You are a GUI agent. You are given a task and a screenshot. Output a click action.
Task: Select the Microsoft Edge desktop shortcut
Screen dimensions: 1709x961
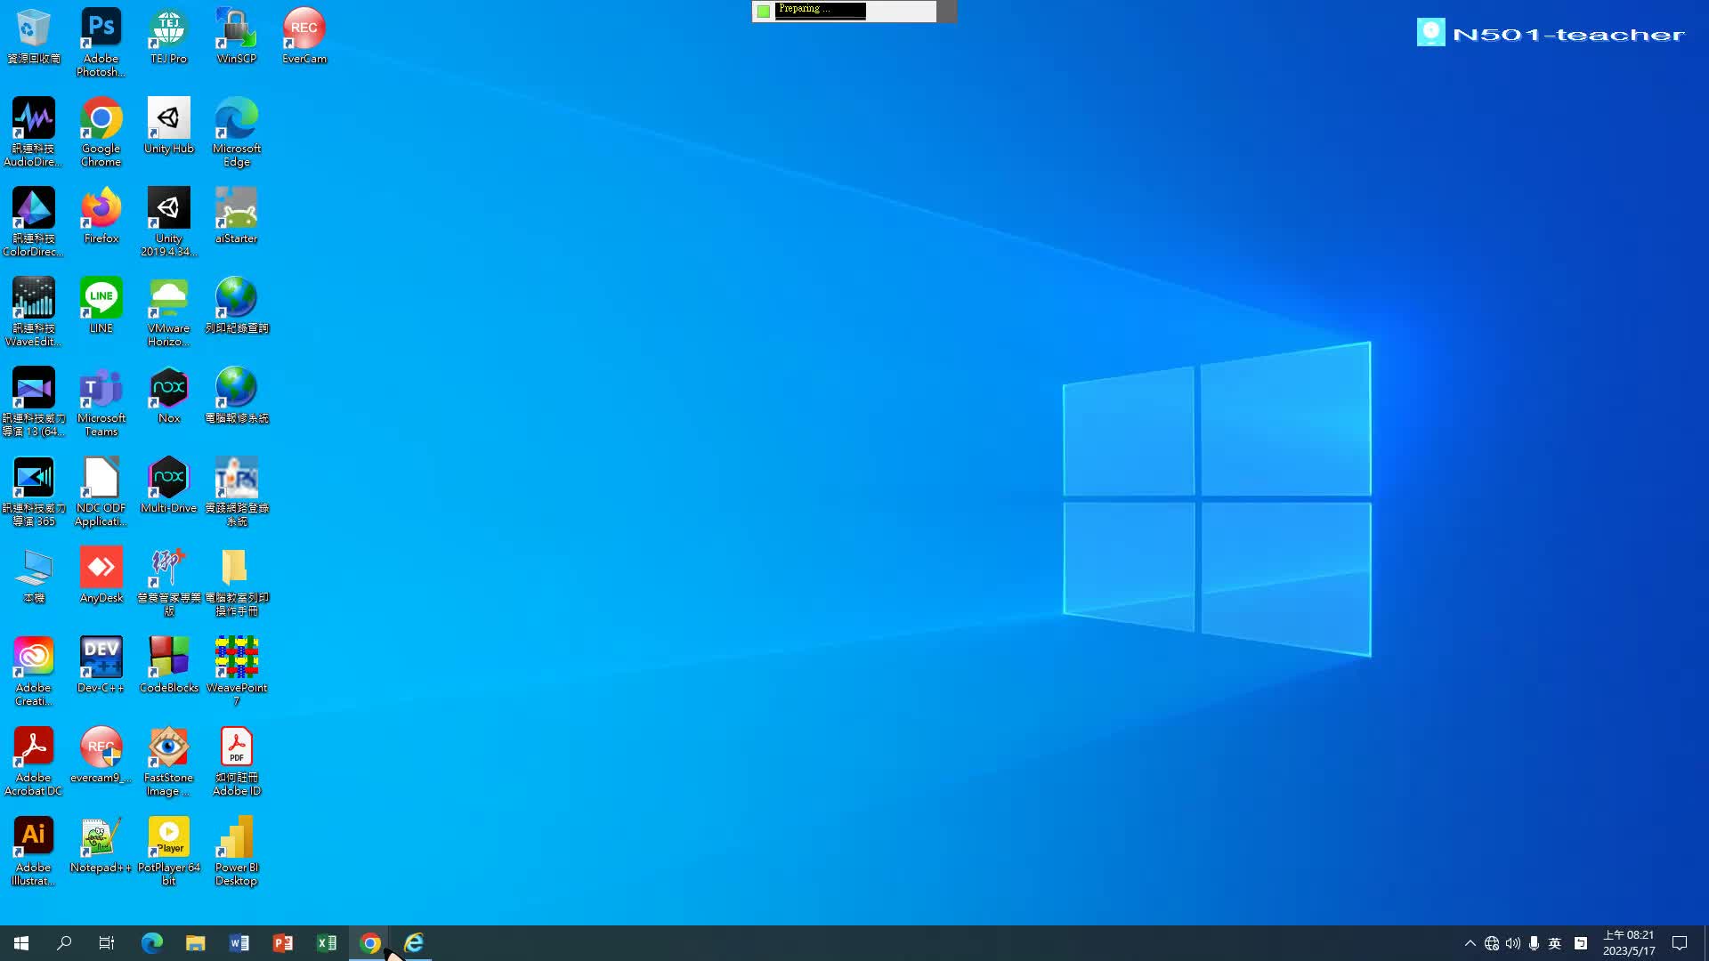coord(236,132)
